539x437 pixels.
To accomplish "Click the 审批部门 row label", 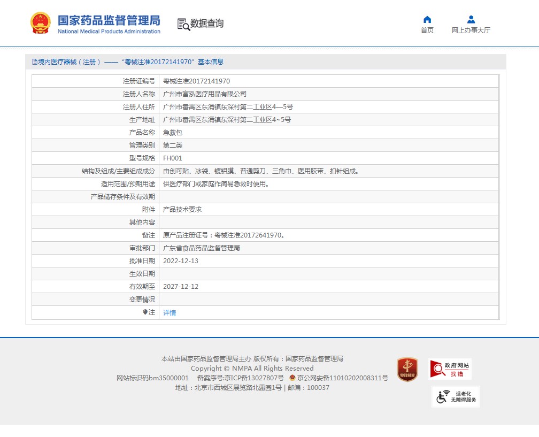I will click(142, 248).
